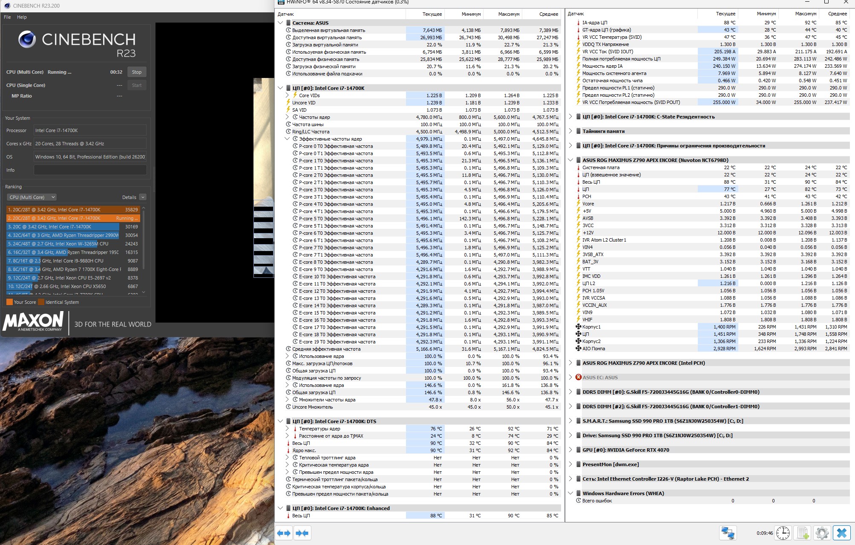
Task: Click the fan icon next to AIO Помпа
Action: pos(578,349)
